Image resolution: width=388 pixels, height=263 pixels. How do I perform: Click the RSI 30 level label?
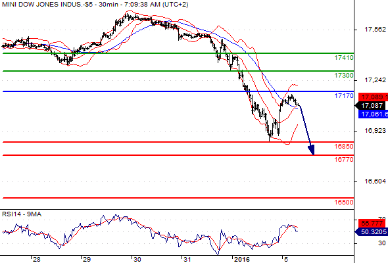(382, 243)
